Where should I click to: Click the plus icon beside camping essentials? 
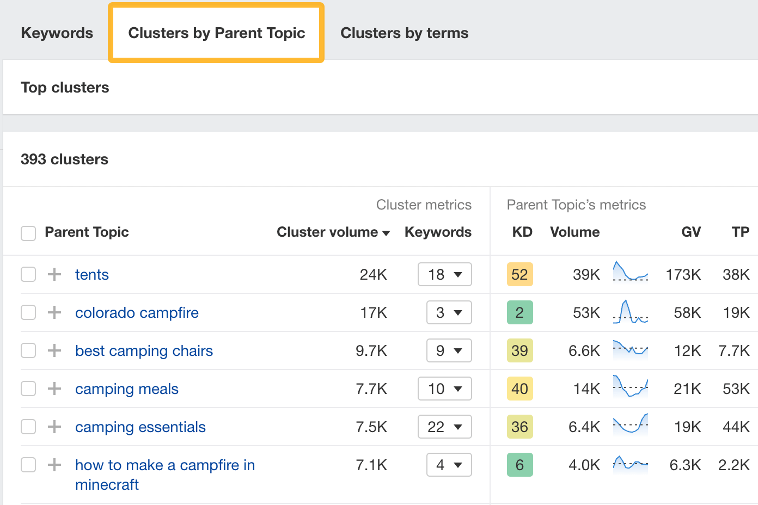54,427
